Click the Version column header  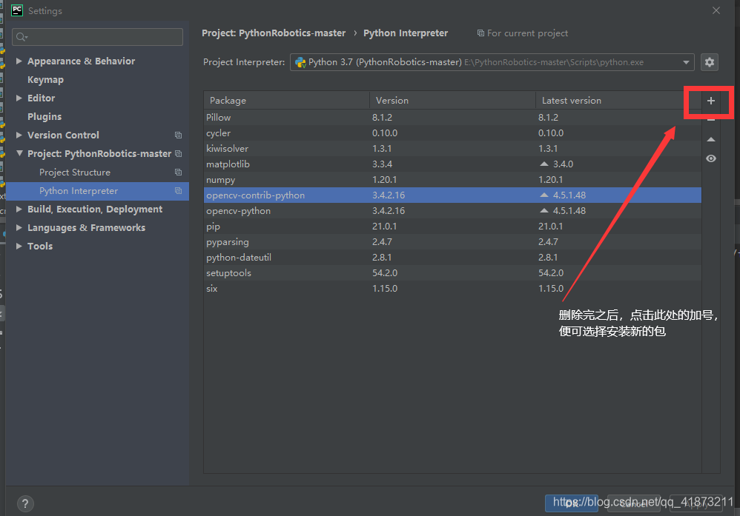(x=452, y=101)
